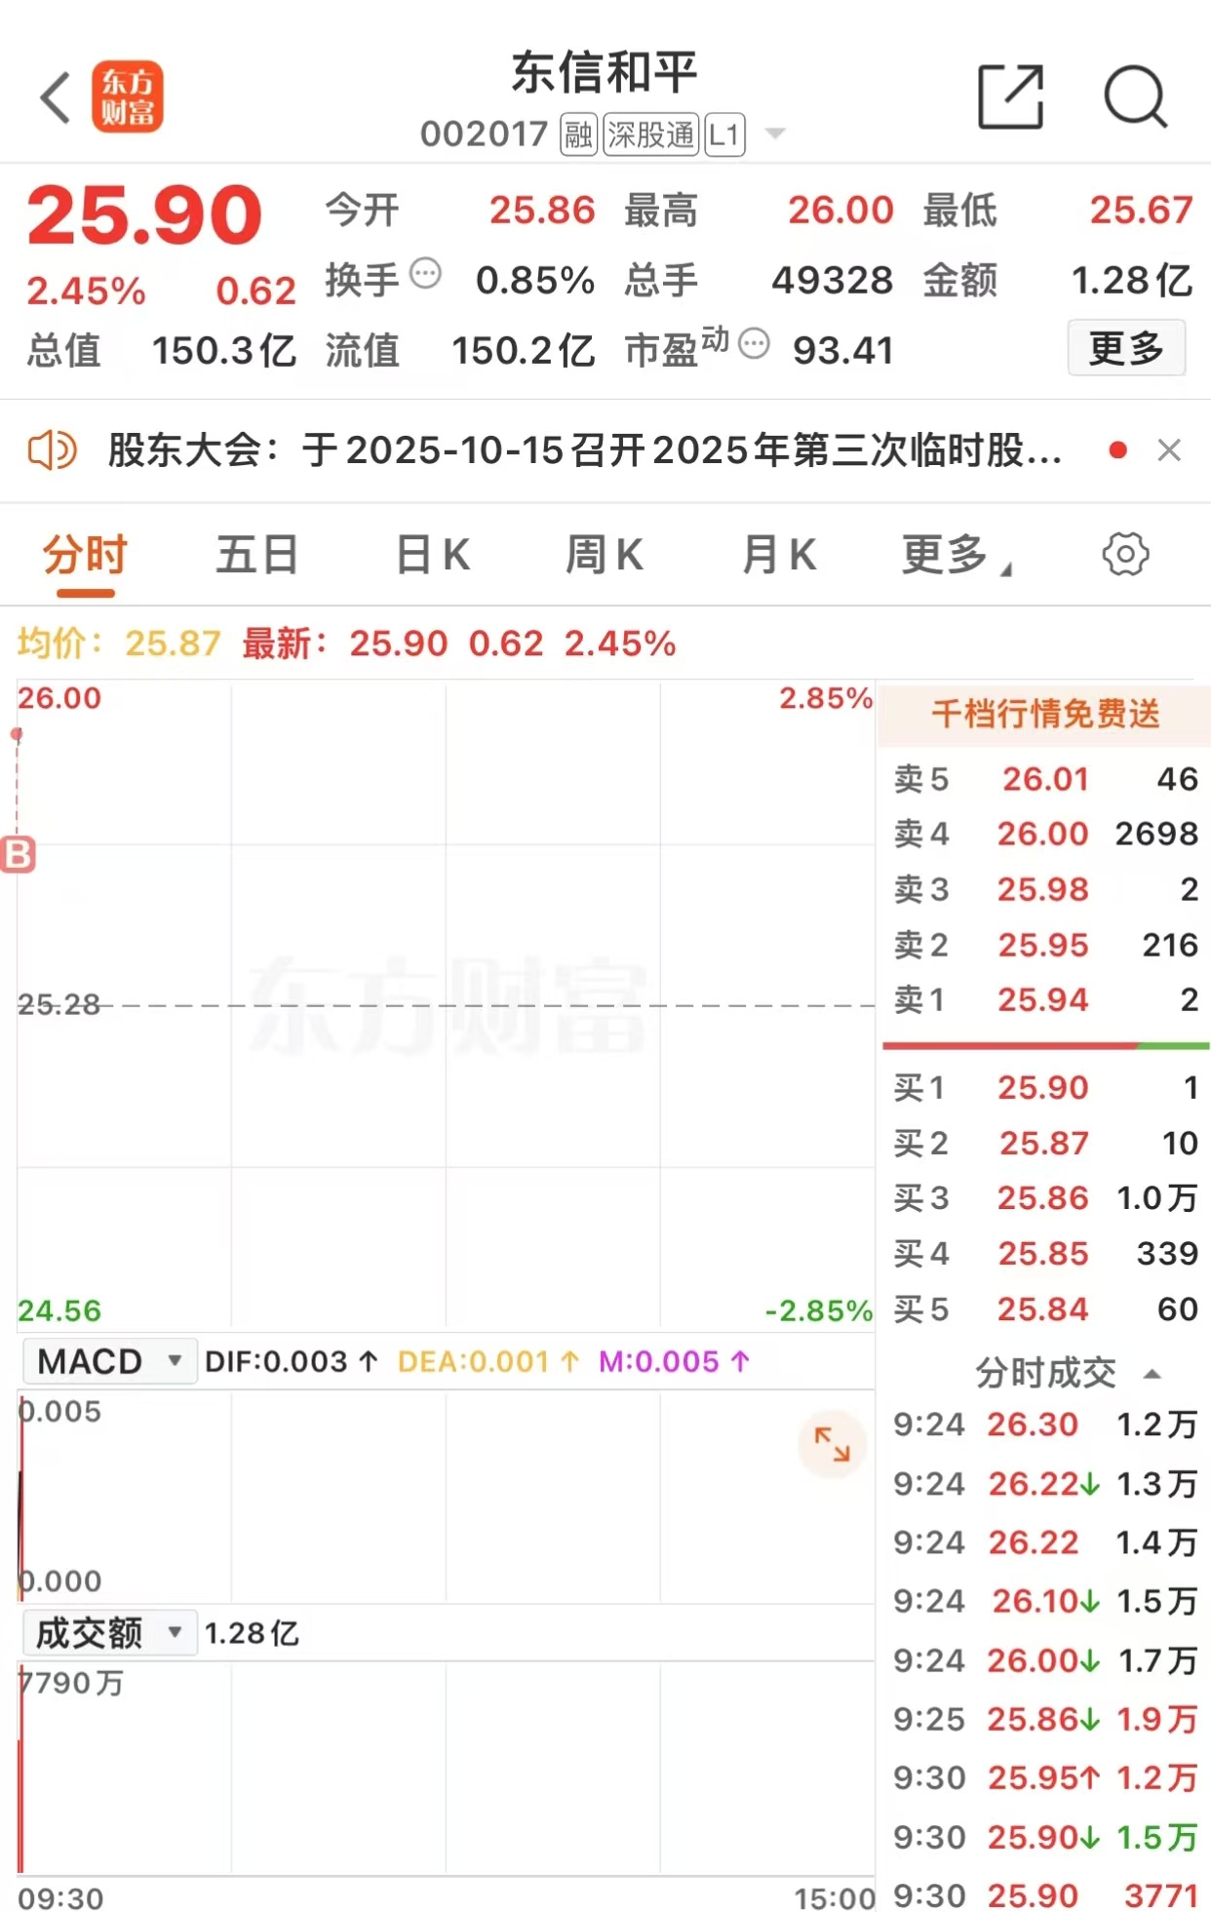Close the announcement banner
1211x1912 pixels.
pos(1169,450)
